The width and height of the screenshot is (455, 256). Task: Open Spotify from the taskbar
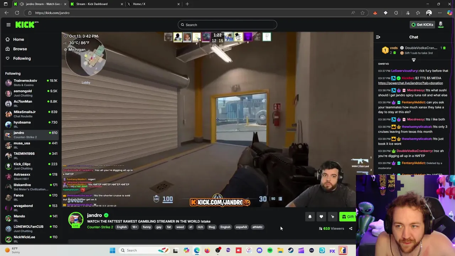270,250
